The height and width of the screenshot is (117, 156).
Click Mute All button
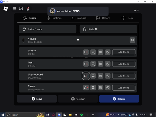tap(108, 29)
